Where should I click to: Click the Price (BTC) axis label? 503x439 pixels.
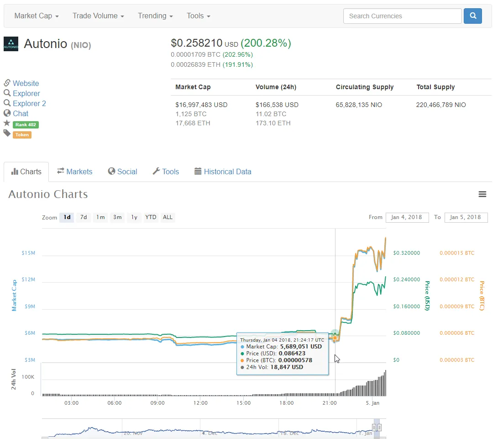pyautogui.click(x=482, y=296)
